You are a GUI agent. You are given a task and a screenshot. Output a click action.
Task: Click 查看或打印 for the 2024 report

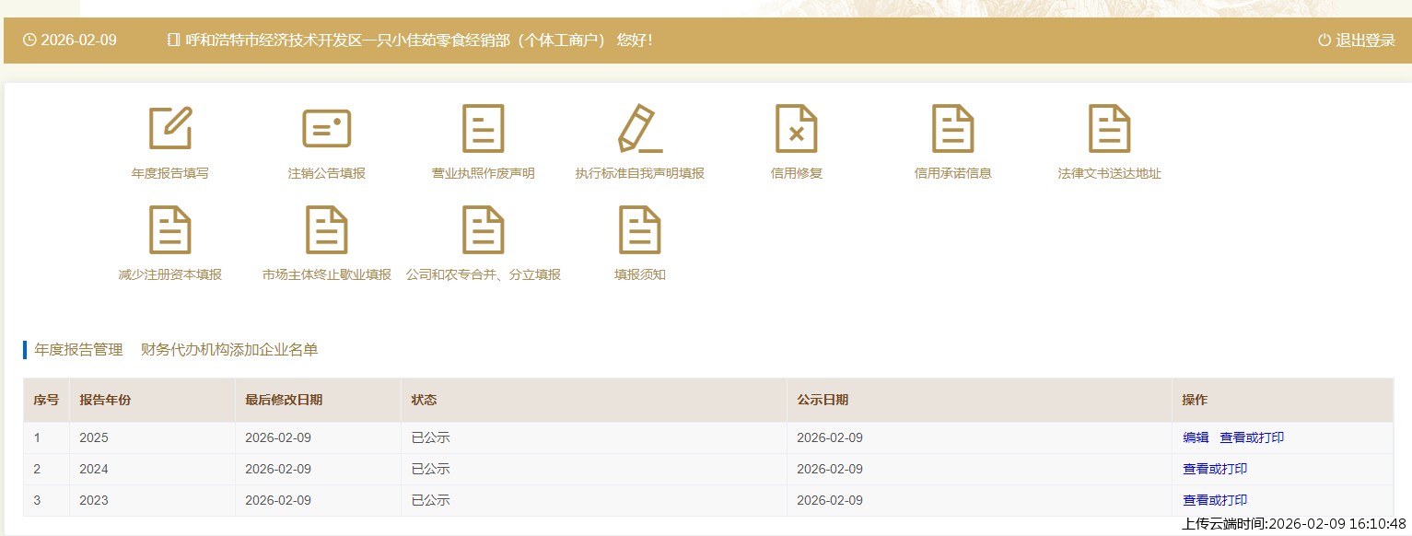pyautogui.click(x=1215, y=469)
